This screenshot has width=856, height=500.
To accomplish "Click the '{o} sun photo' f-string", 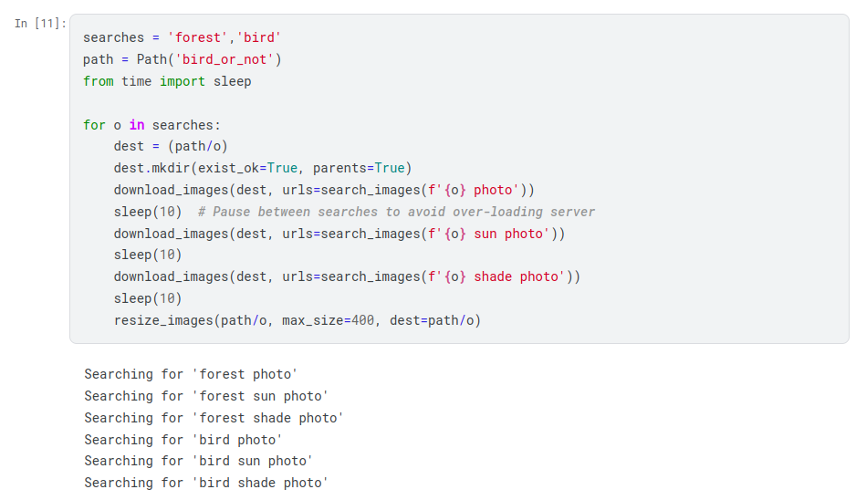I will click(x=496, y=234).
